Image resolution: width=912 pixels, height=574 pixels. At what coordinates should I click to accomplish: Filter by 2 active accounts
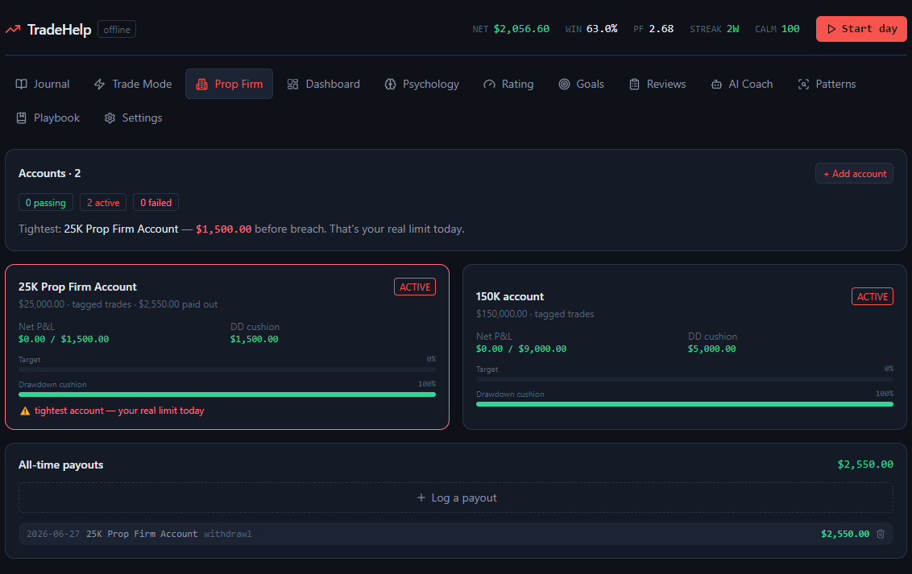pyautogui.click(x=103, y=203)
